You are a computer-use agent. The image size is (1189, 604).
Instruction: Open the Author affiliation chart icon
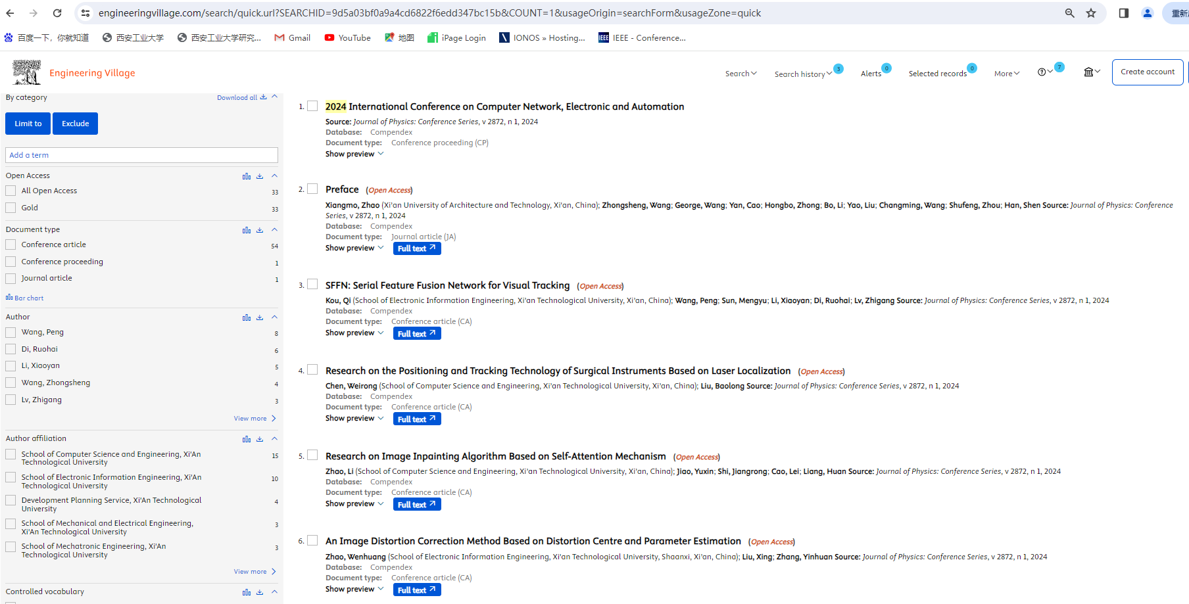coord(247,439)
